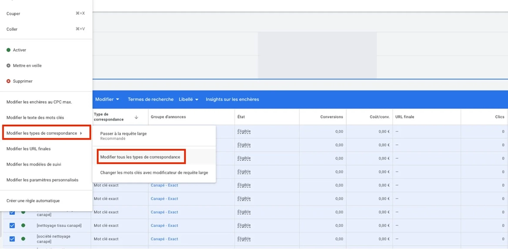508x252 pixels.
Task: Click Éligible status in [société nettoyage canapé] row
Action: (x=244, y=239)
